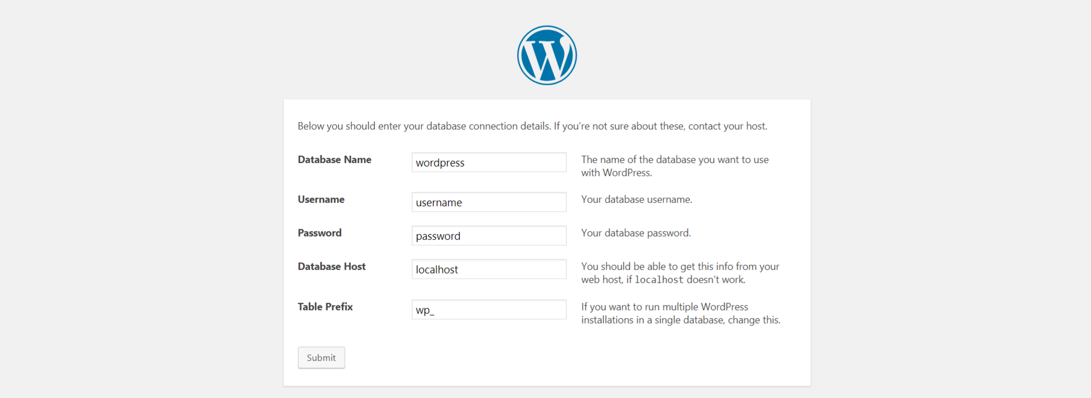Click the 'Your database password.' hint

click(636, 233)
